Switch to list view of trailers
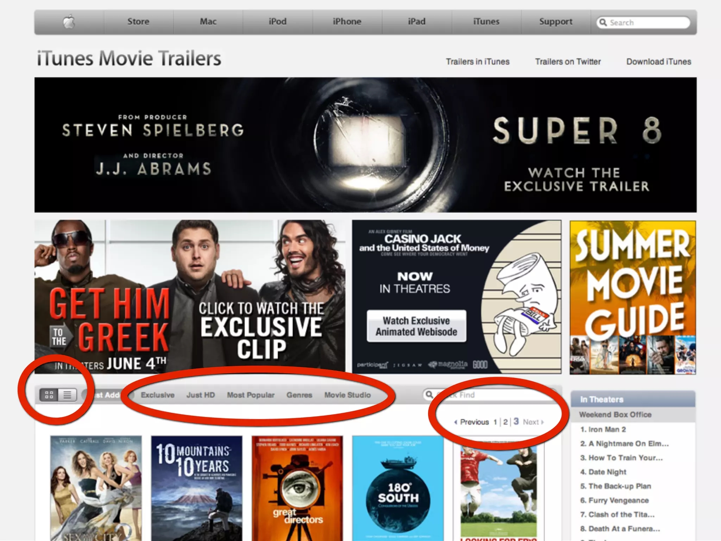721x541 pixels. [67, 395]
